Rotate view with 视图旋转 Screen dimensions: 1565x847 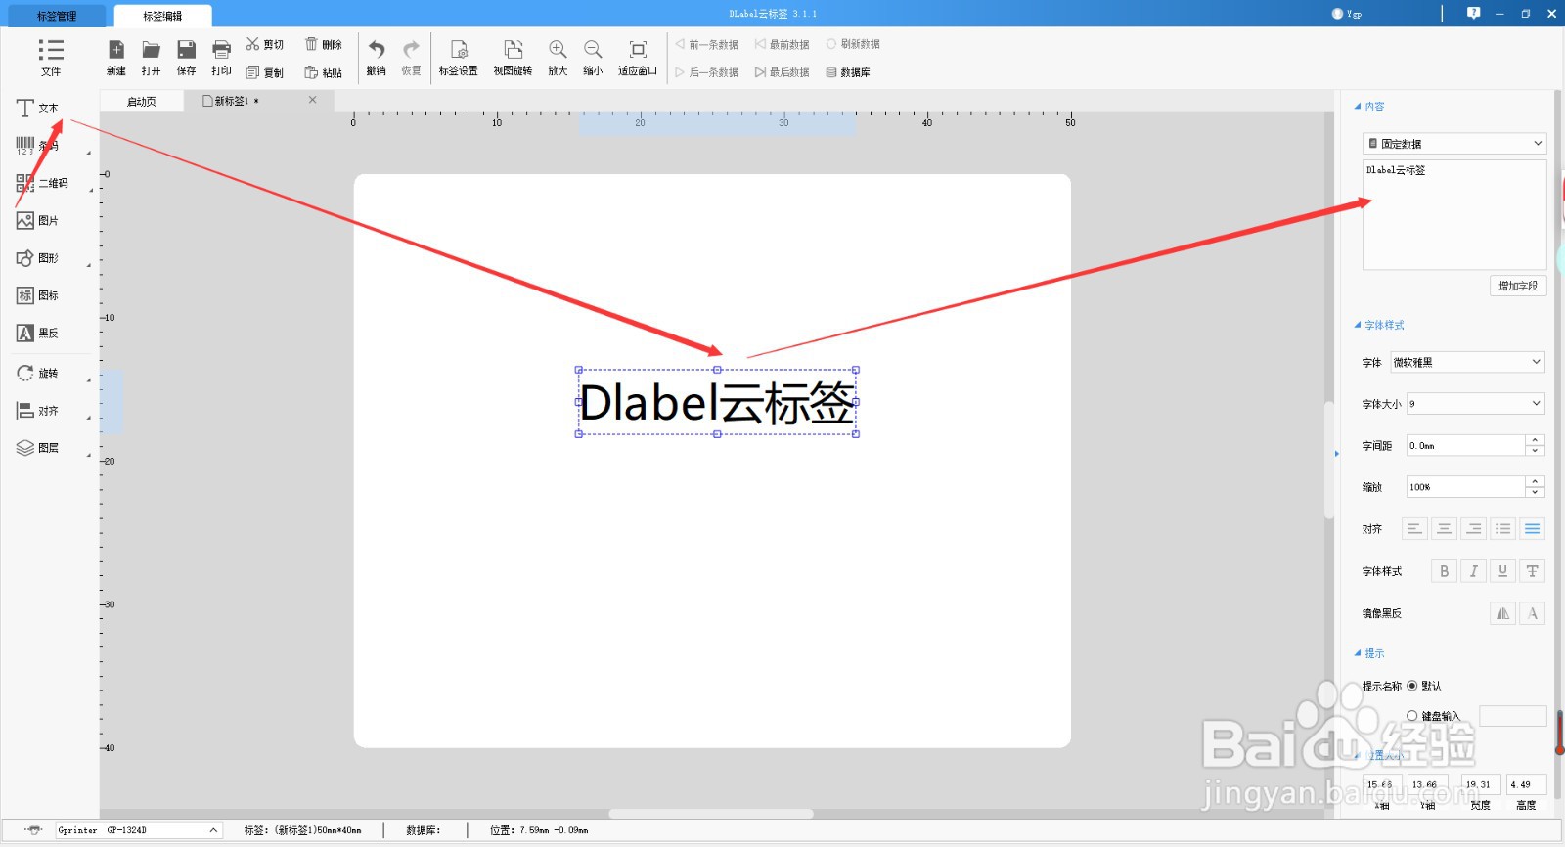pos(514,58)
